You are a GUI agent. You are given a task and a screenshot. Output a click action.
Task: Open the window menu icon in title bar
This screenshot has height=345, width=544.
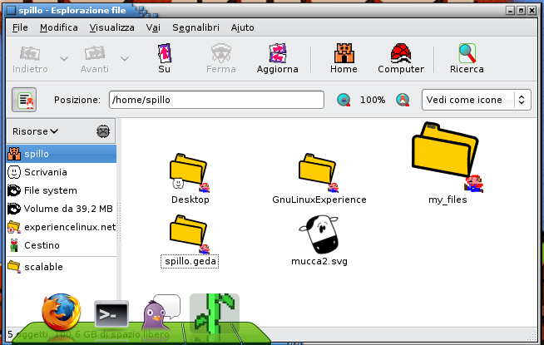click(x=12, y=11)
